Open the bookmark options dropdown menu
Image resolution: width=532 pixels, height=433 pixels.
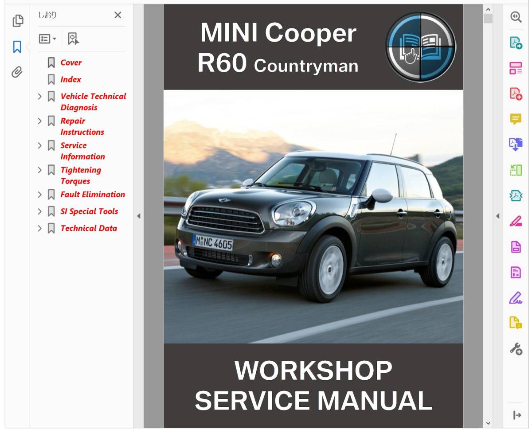pyautogui.click(x=47, y=39)
